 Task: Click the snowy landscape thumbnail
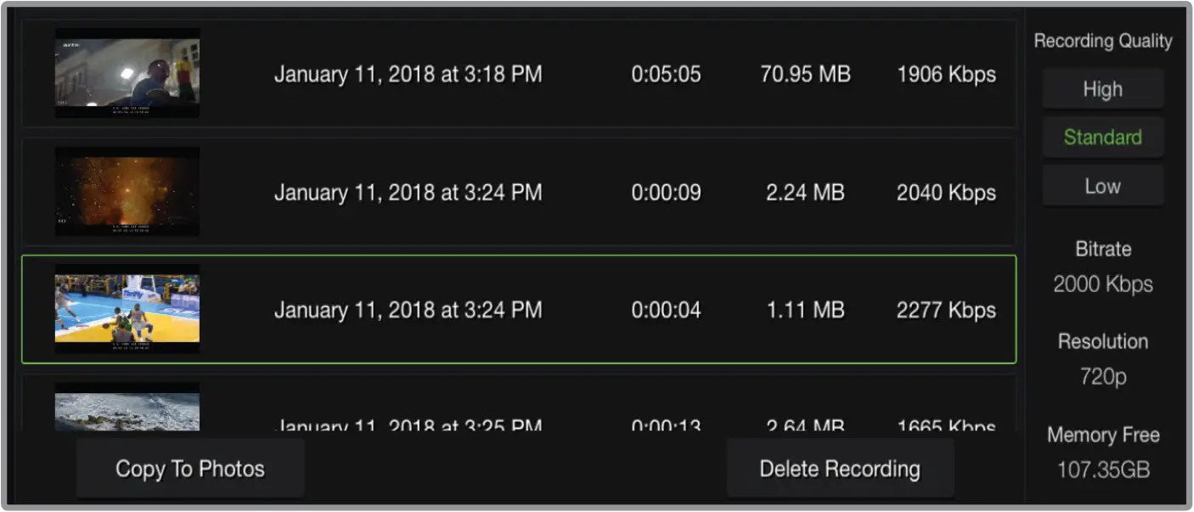127,408
